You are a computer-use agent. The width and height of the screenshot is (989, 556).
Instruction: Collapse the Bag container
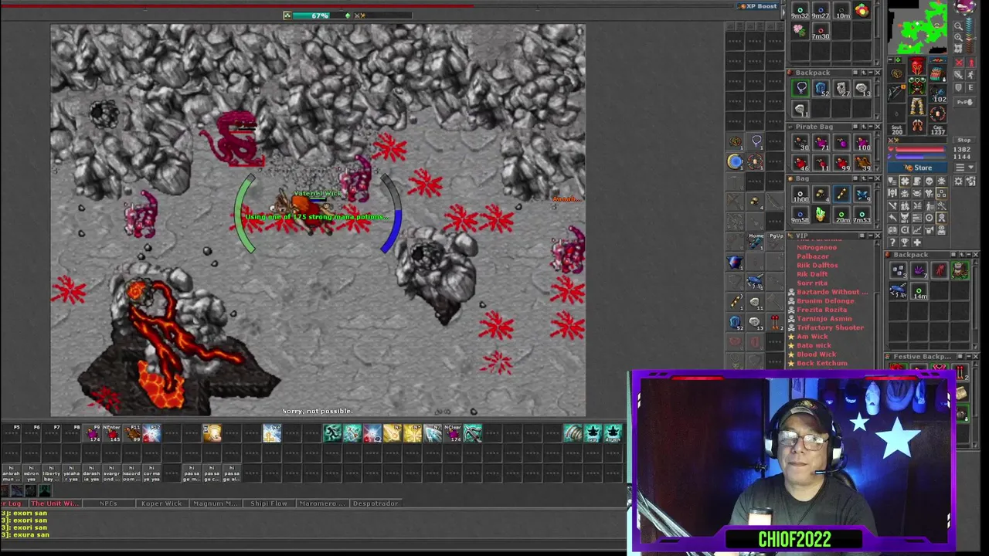(871, 178)
